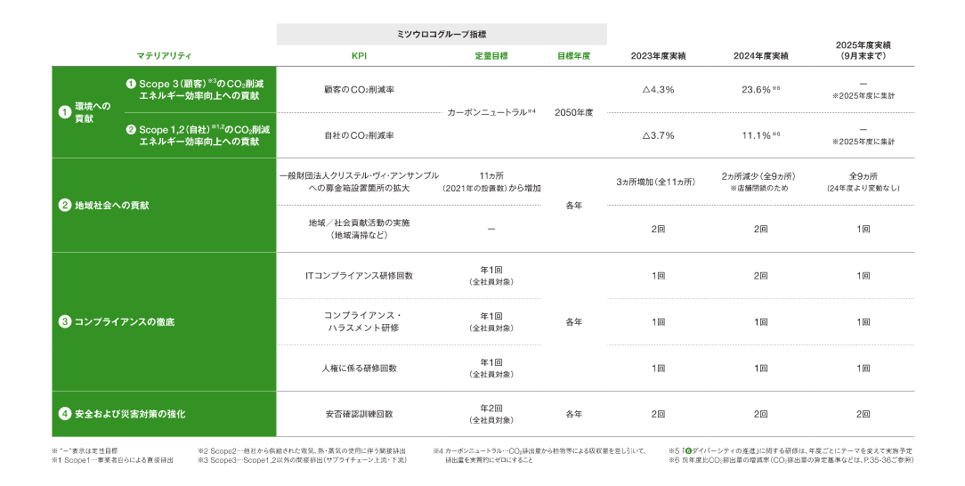Click number 4 badge beside 安全および災害対策の強化
The height and width of the screenshot is (486, 965).
pyautogui.click(x=65, y=414)
